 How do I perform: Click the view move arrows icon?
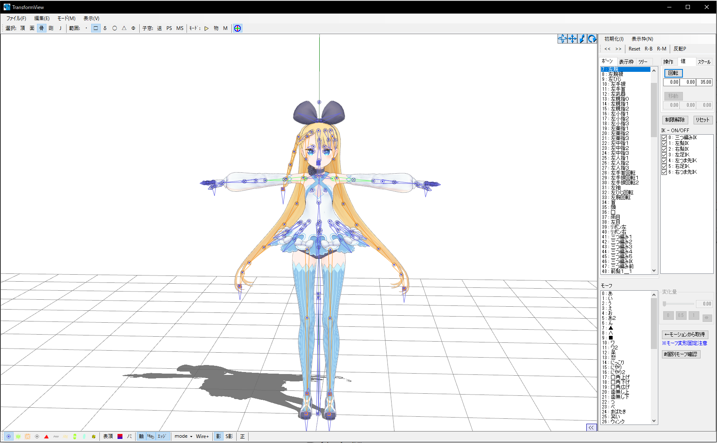pos(572,39)
